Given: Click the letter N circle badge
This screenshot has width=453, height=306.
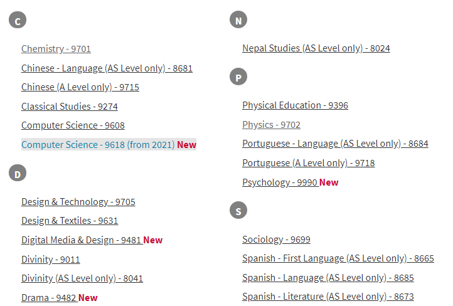Looking at the screenshot, I should pyautogui.click(x=238, y=20).
